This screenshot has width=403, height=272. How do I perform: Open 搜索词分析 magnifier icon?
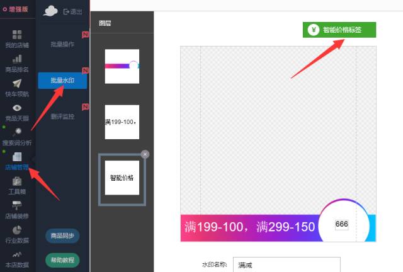pyautogui.click(x=17, y=132)
